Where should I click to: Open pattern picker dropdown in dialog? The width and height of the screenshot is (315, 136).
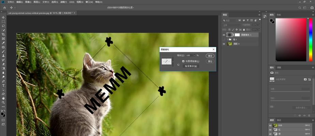[173, 62]
